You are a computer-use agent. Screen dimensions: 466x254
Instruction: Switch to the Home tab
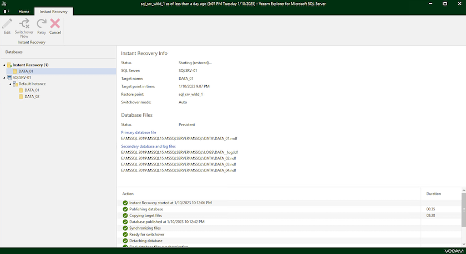click(24, 11)
